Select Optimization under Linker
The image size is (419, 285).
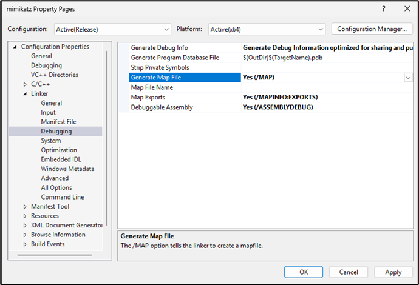point(59,150)
